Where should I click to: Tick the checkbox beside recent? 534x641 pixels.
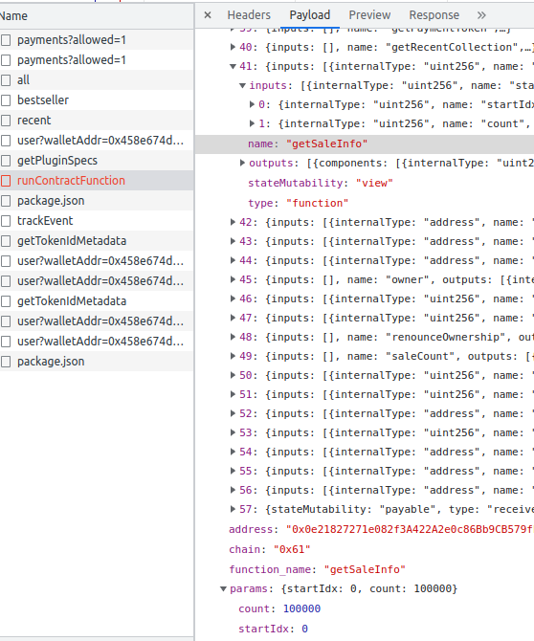pyautogui.click(x=6, y=121)
